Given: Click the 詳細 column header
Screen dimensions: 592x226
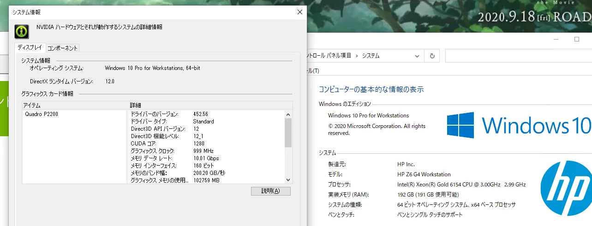Looking at the screenshot, I should [x=210, y=105].
